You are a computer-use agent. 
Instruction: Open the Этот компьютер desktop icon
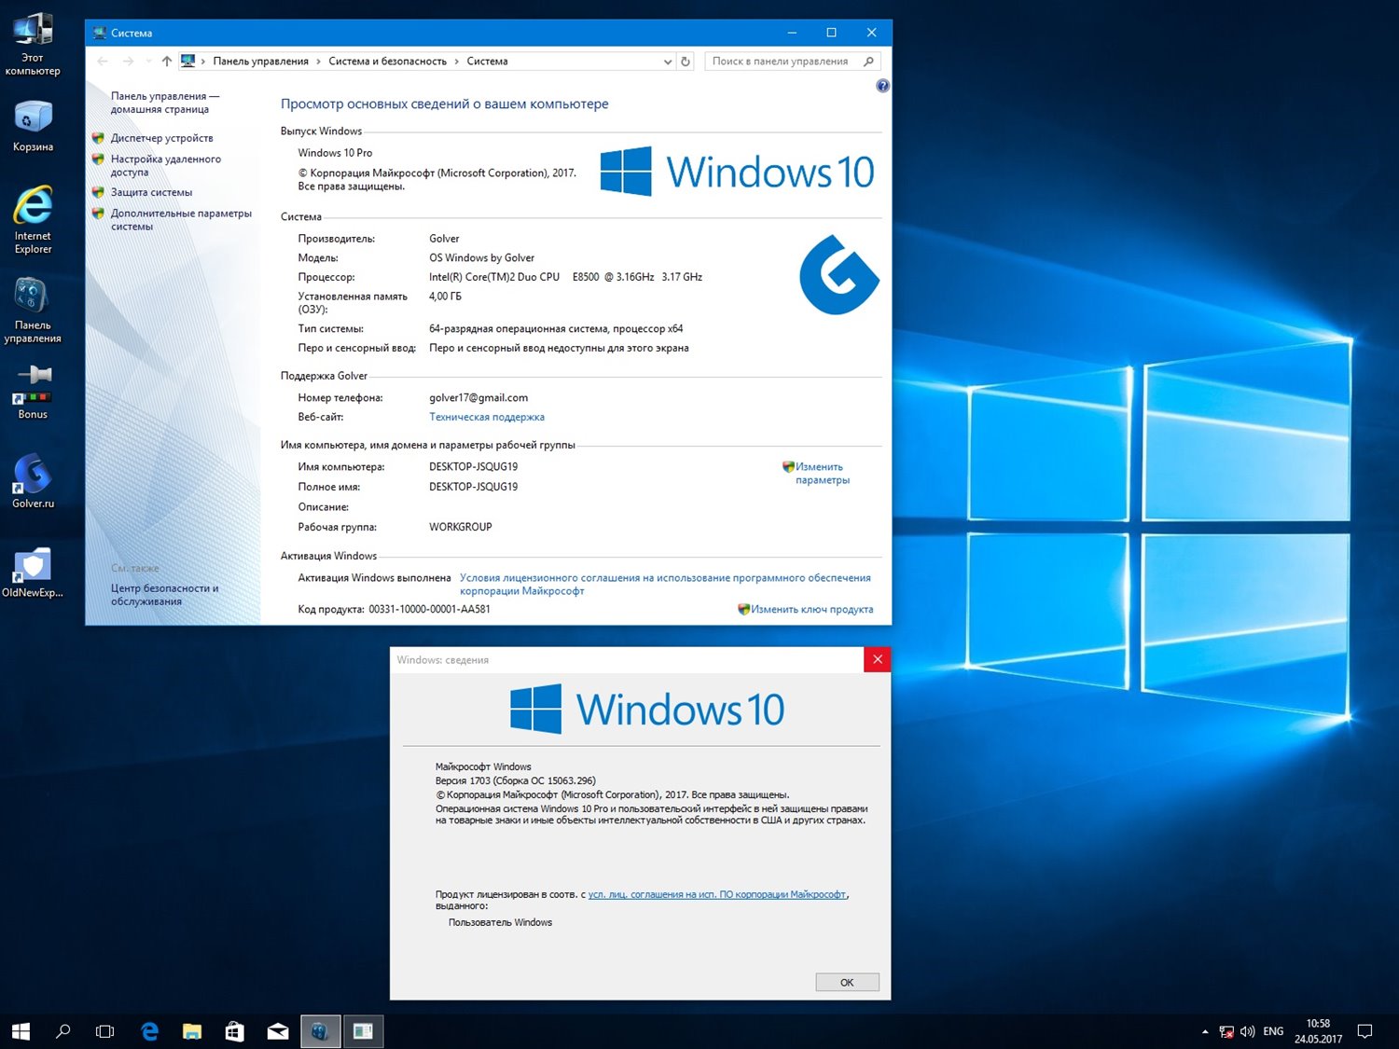click(x=33, y=45)
